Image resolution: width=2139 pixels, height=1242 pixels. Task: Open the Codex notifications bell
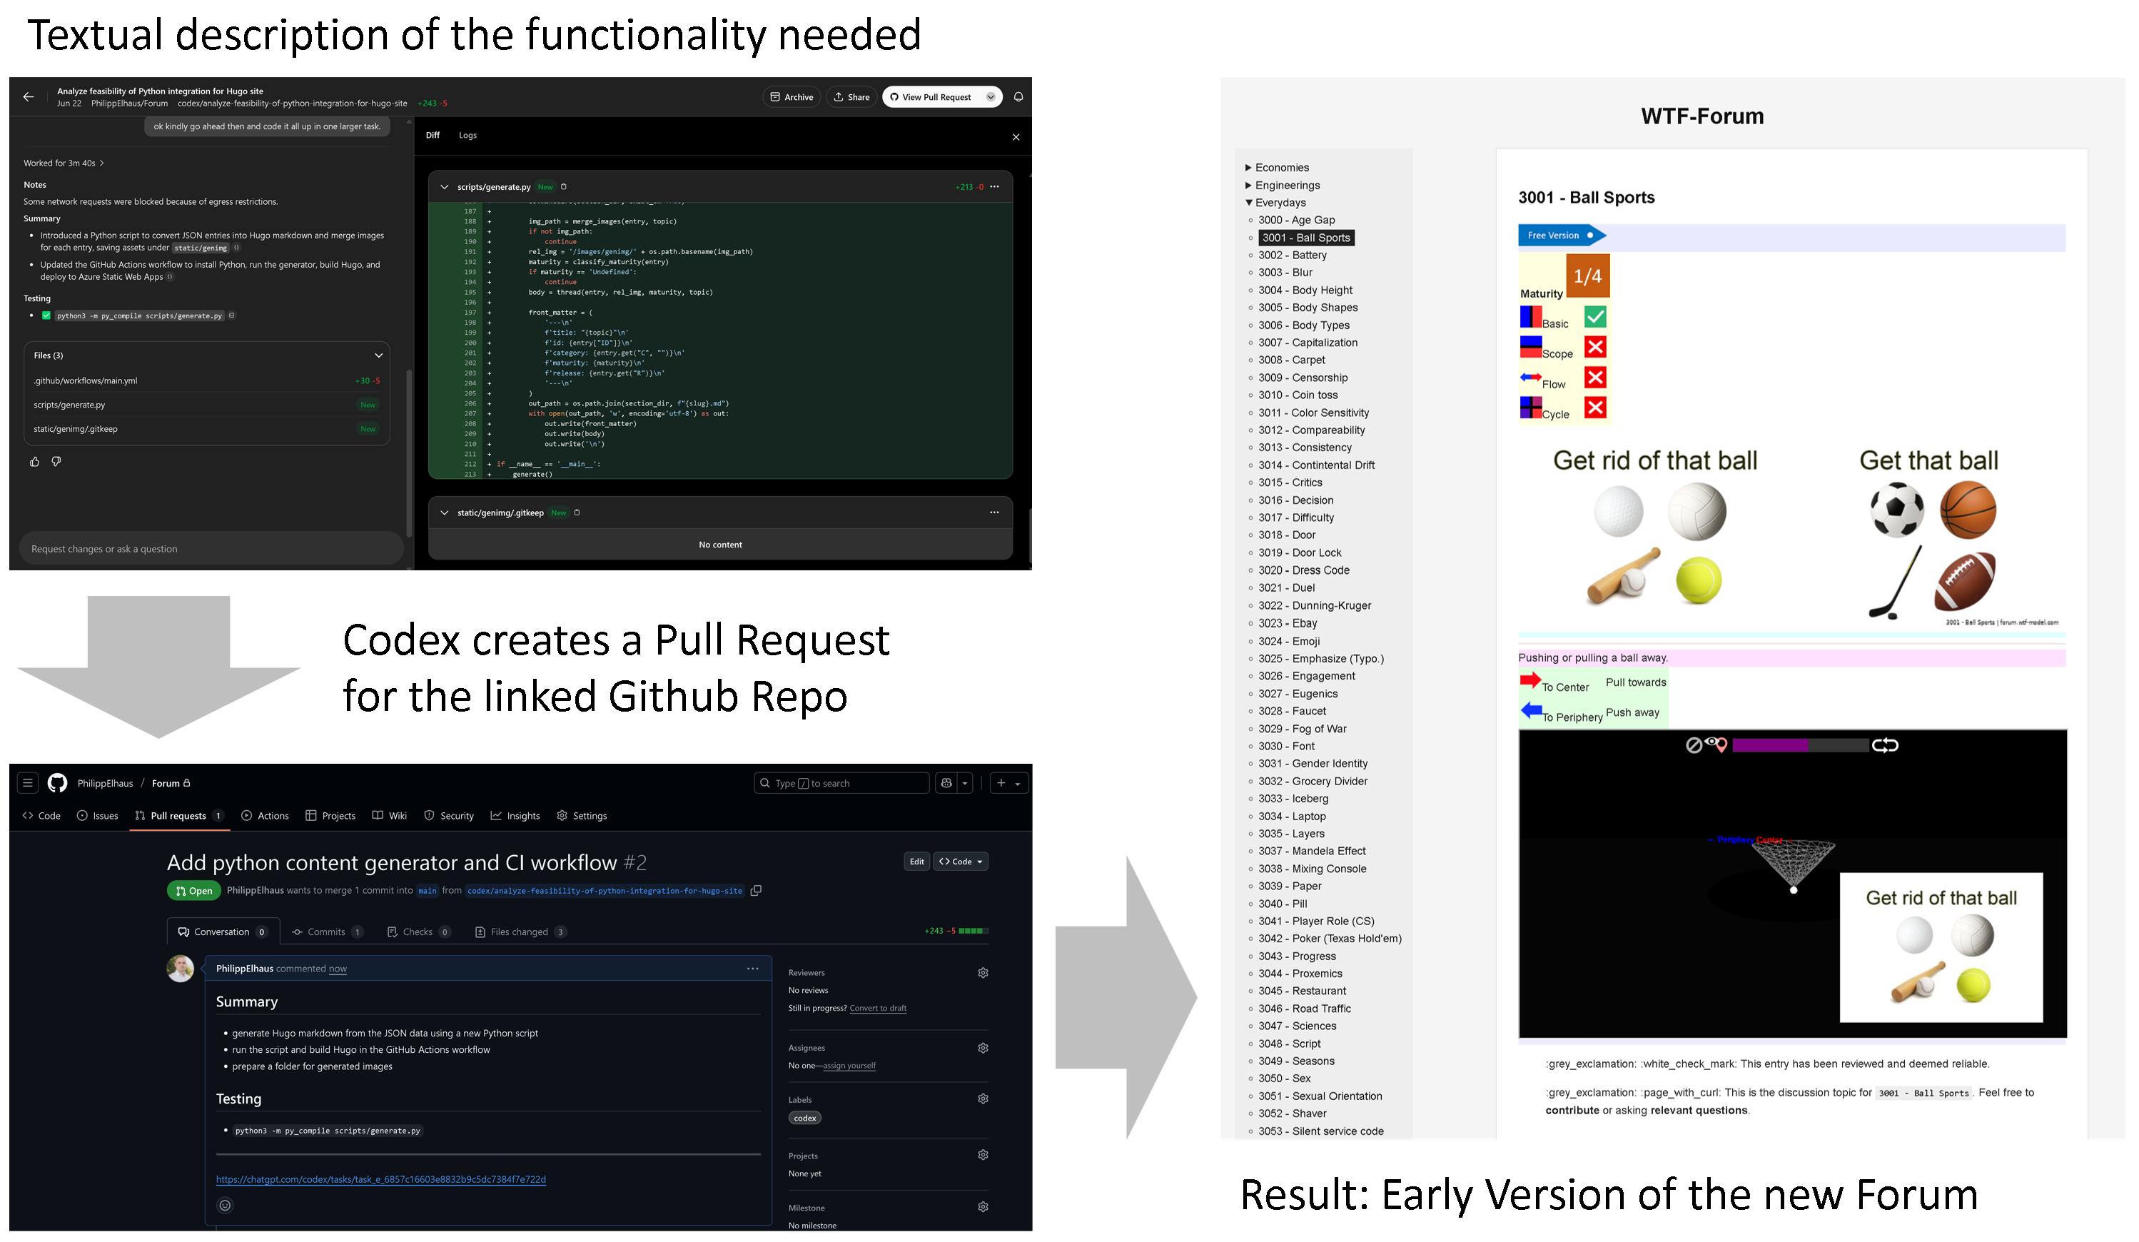click(x=1018, y=97)
